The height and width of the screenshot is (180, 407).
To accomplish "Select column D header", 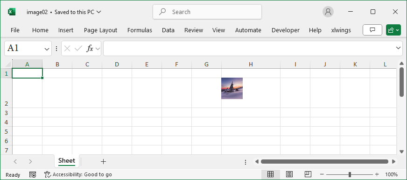I will pyautogui.click(x=117, y=64).
